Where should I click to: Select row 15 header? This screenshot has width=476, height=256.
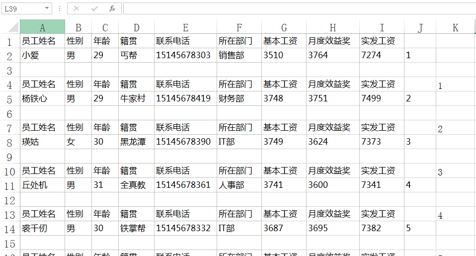point(10,243)
